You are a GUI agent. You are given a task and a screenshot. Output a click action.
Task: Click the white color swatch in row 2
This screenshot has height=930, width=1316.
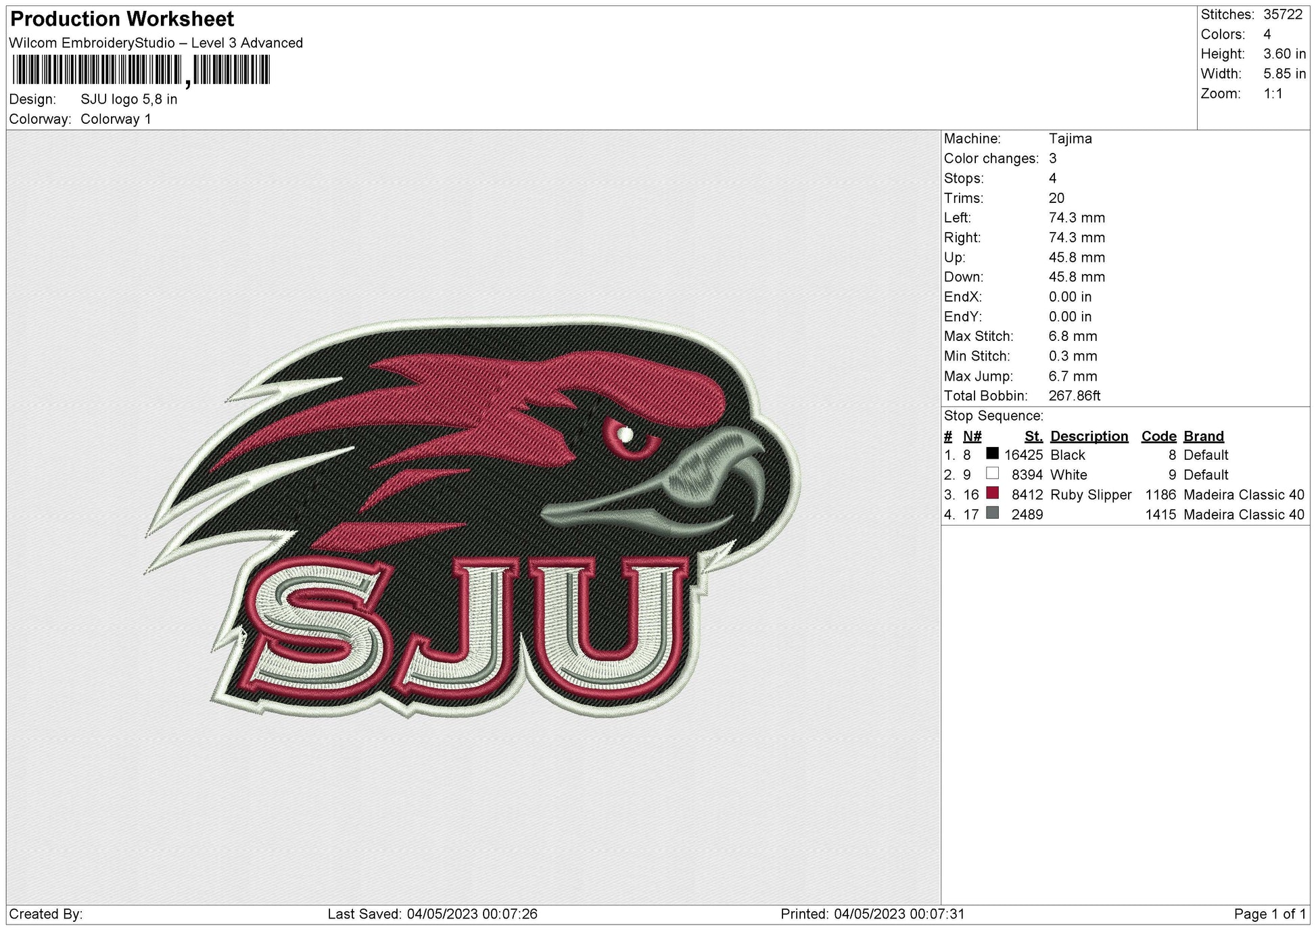coord(992,473)
